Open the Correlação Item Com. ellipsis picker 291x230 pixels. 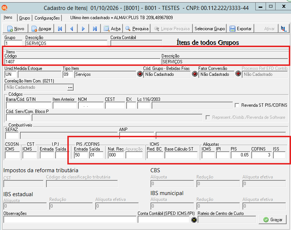pyautogui.click(x=70, y=87)
